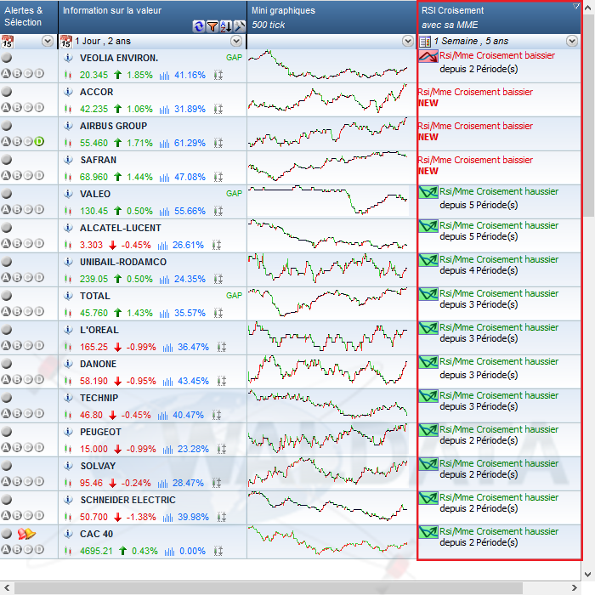The image size is (595, 595).
Task: Toggle selection B for SAFRAN
Action: (x=17, y=175)
